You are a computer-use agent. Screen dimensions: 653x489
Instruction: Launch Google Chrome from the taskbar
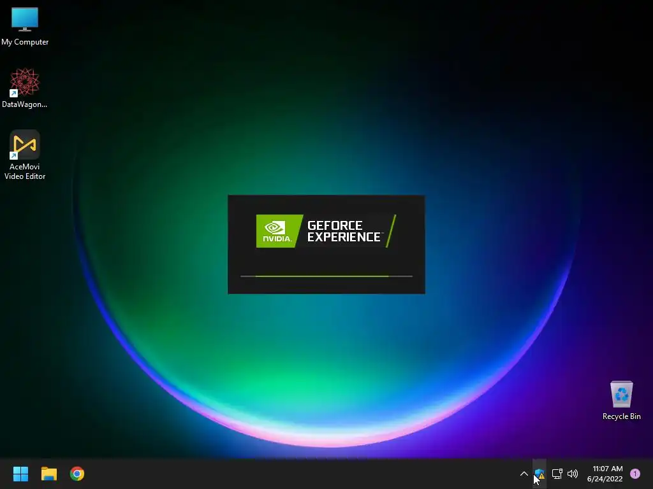tap(77, 474)
